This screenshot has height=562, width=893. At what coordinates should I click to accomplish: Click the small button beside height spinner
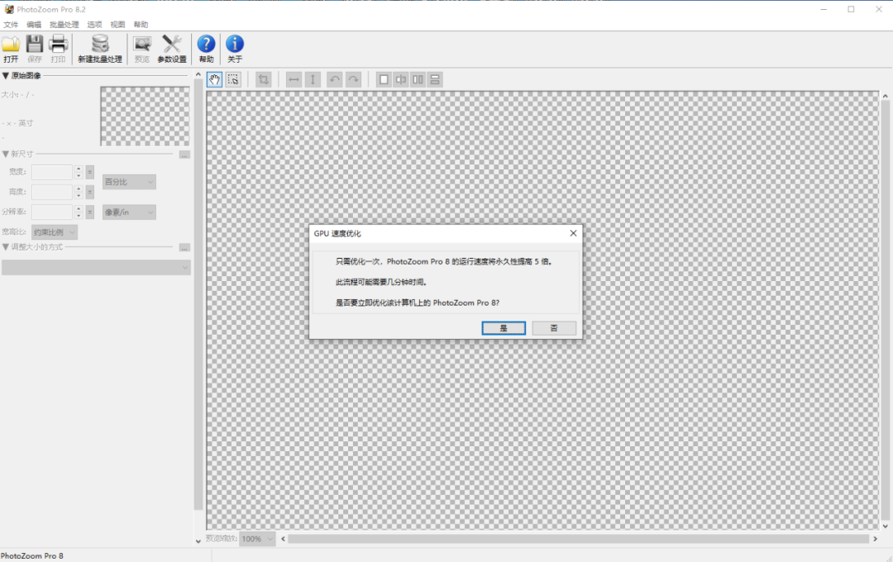(x=90, y=192)
